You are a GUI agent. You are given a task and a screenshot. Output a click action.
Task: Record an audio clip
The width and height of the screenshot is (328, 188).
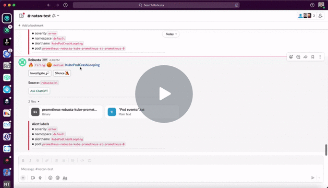40,178
